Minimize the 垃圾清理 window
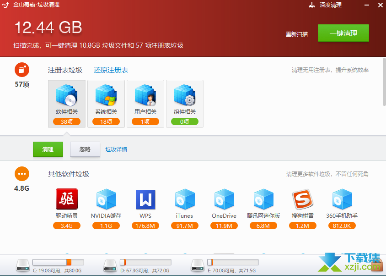Image resolution: width=386 pixels, height=276 pixels. click(x=367, y=5)
